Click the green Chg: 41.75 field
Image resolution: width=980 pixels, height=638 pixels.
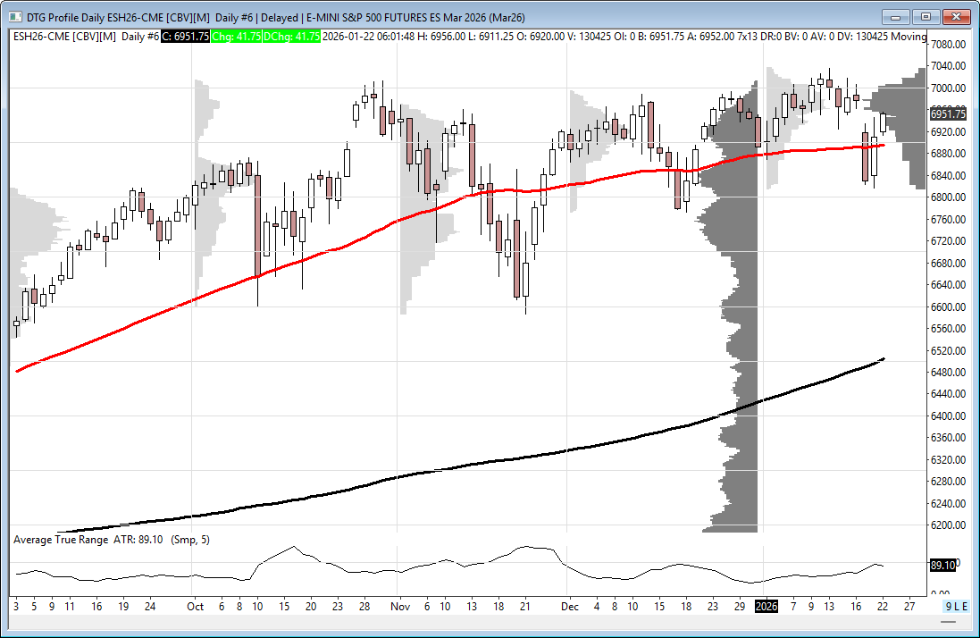[235, 36]
